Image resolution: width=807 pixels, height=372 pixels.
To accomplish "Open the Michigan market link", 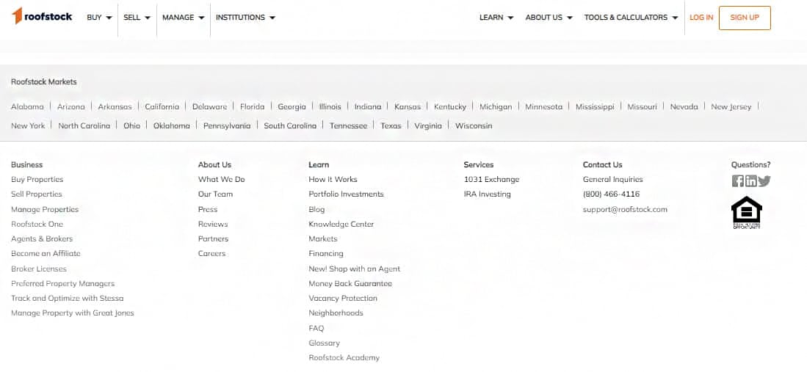I will pyautogui.click(x=496, y=107).
